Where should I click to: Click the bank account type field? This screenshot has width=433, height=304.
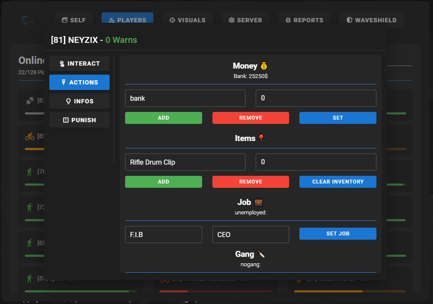(x=185, y=98)
